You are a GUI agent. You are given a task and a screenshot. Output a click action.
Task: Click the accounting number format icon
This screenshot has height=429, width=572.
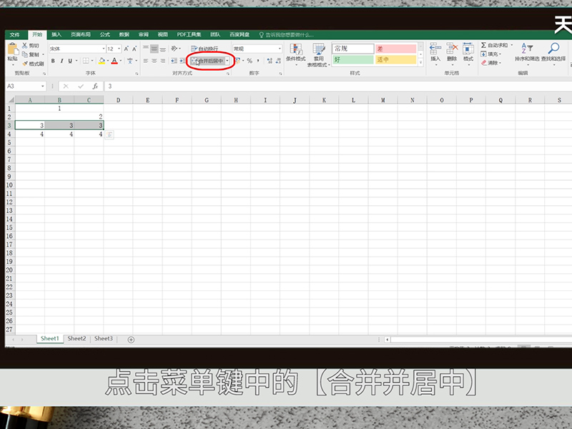pyautogui.click(x=237, y=61)
